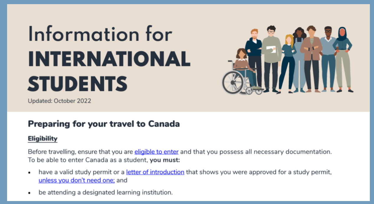Click the wheelchair wheel in the illustration
Screen dimensions: 374x204
(x=232, y=83)
